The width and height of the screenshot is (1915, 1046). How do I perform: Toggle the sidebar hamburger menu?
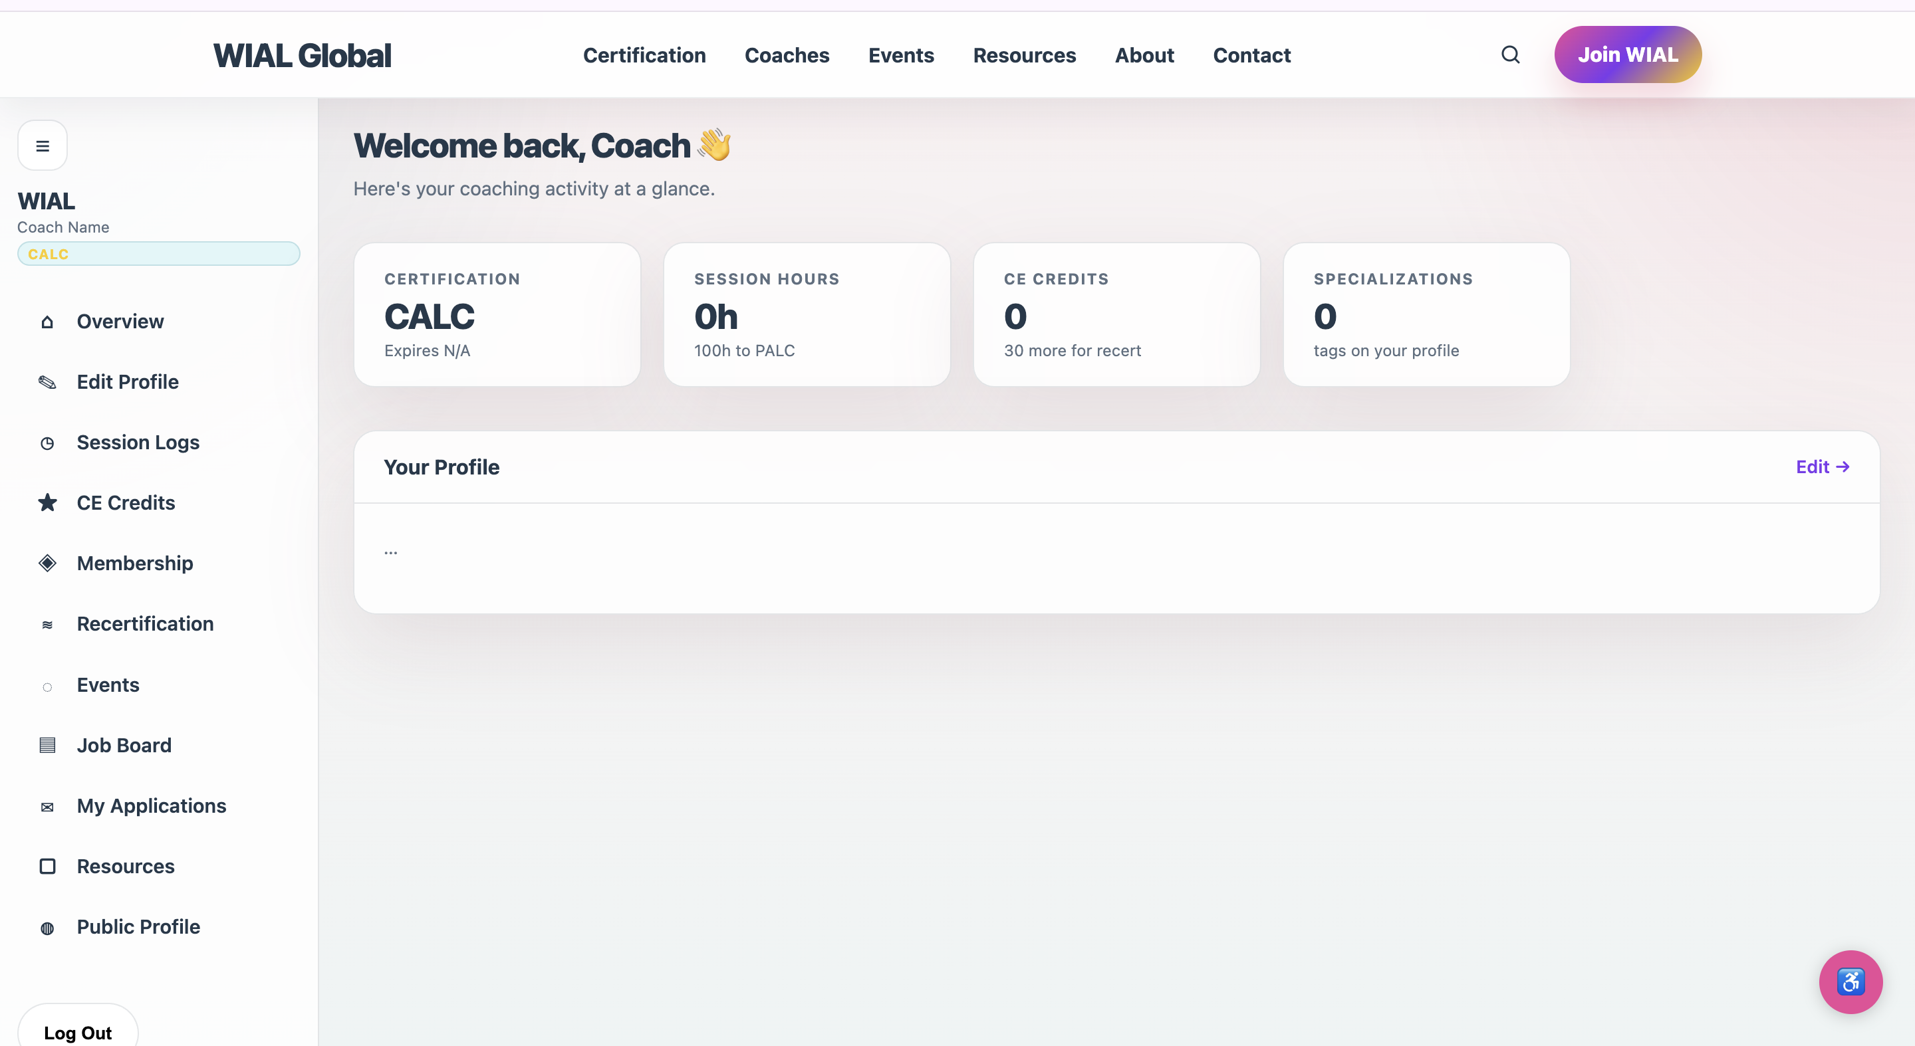[x=43, y=146]
